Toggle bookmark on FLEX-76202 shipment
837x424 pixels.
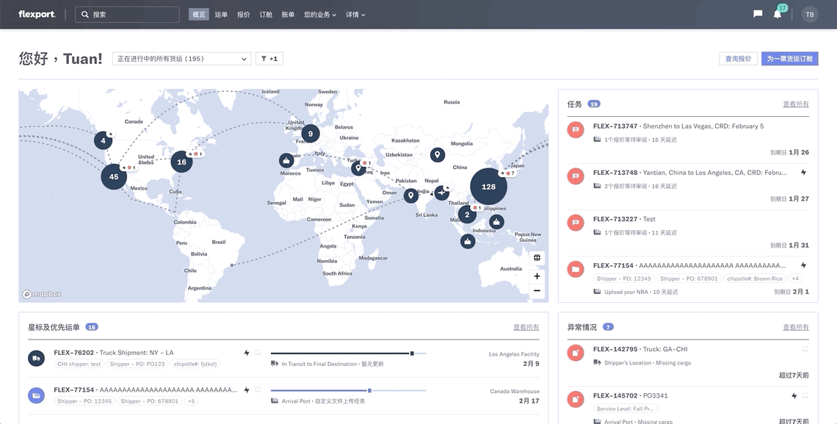point(258,353)
